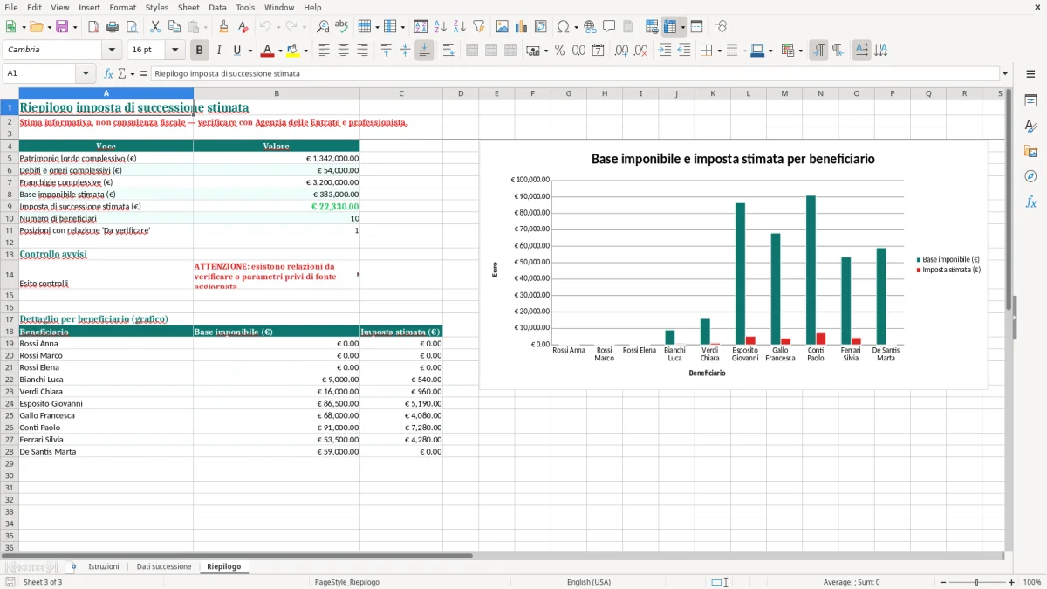Open sidebar Navigator deck
This screenshot has height=589, width=1047.
coord(1030,176)
